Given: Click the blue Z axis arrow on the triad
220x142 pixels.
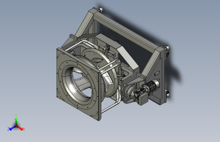Looking at the screenshot, I should (13, 128).
